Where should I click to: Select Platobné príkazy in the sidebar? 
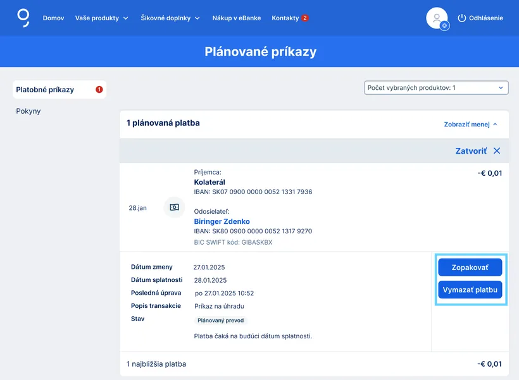45,90
